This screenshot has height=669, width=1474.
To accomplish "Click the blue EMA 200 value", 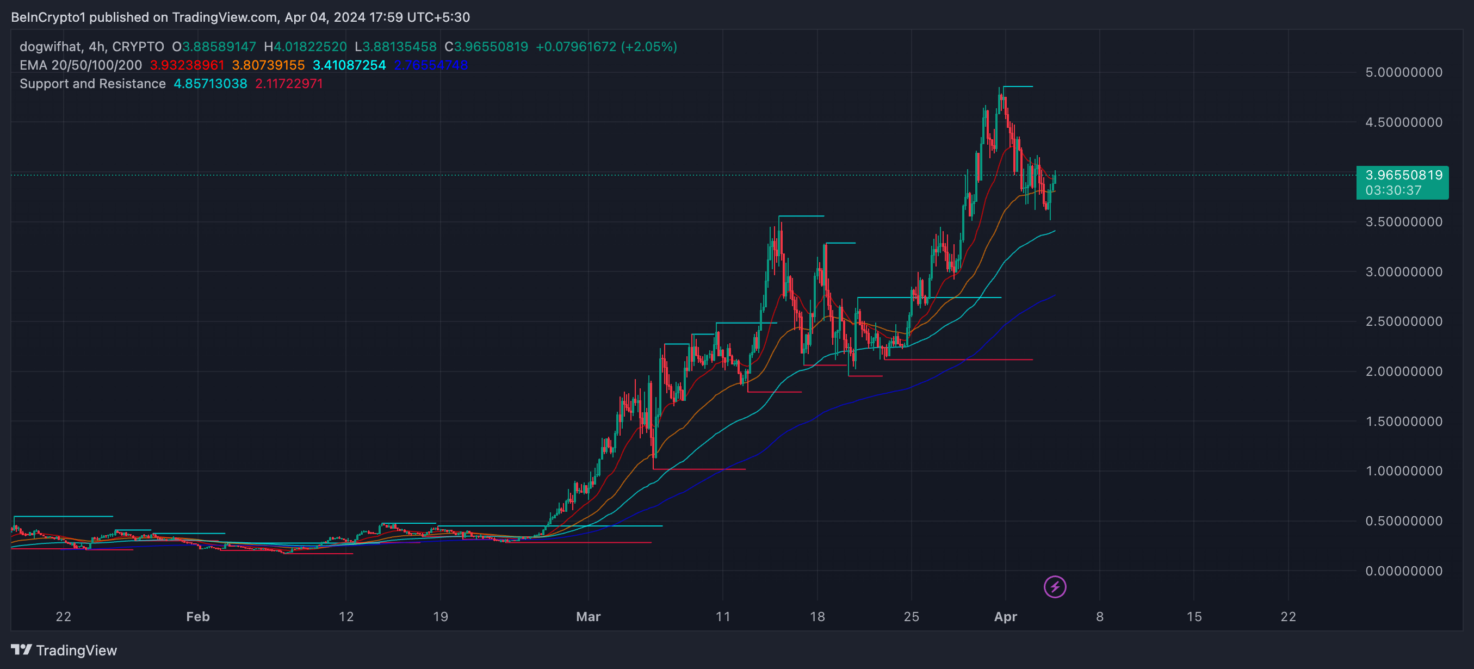I will [430, 65].
